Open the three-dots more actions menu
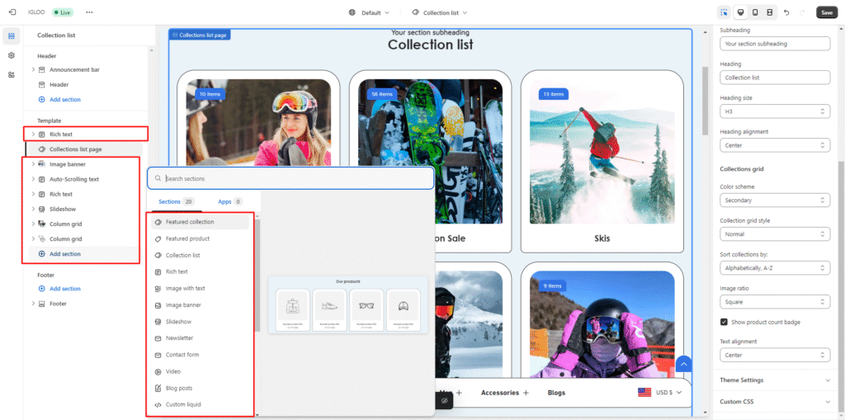Viewport: 845px width, 420px height. coord(89,12)
